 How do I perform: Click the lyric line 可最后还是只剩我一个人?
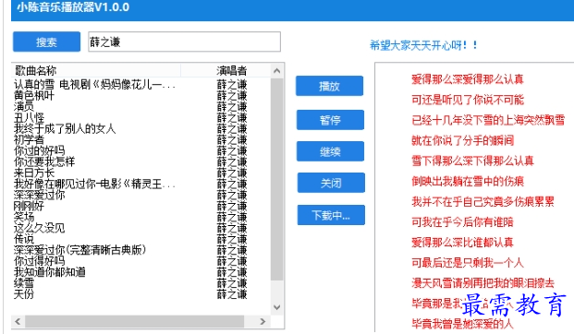(x=468, y=263)
